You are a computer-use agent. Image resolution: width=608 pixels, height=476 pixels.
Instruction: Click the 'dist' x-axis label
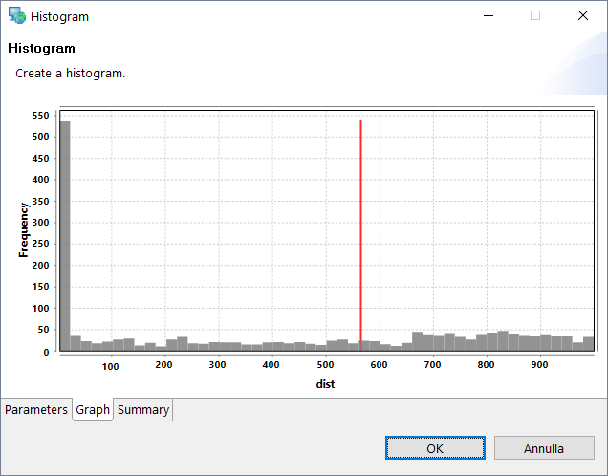(x=325, y=385)
